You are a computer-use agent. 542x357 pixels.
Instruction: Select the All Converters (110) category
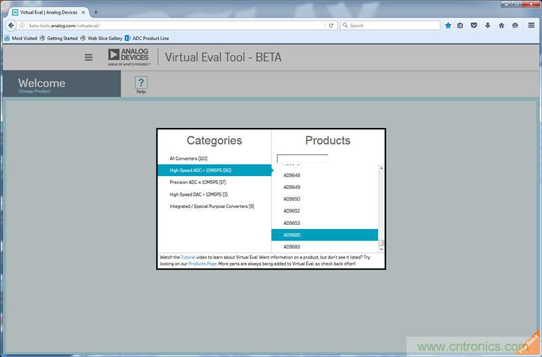pyautogui.click(x=188, y=159)
